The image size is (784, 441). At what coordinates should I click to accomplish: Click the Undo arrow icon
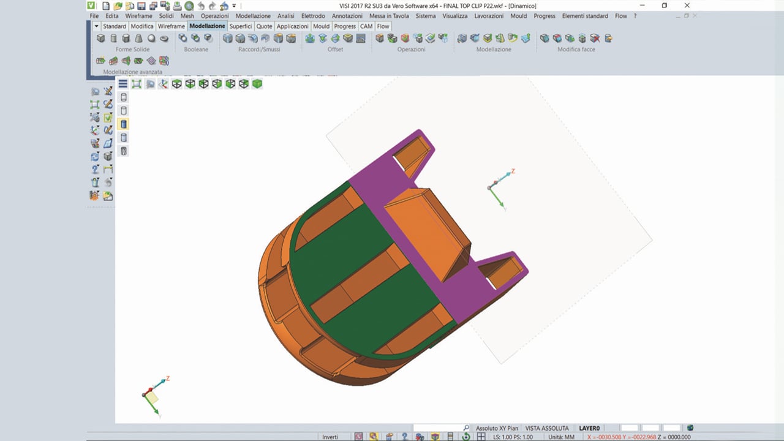pos(201,6)
